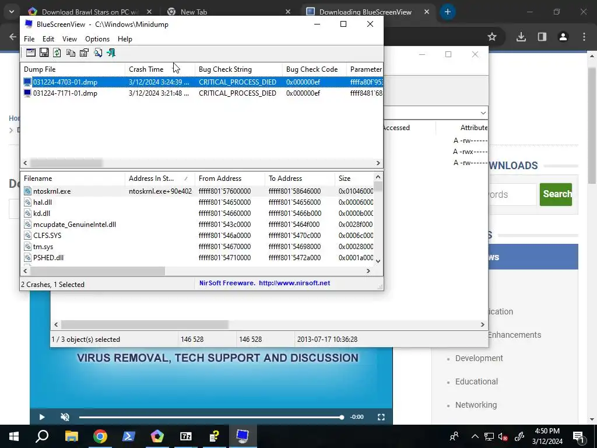597x448 pixels.
Task: Click the Find magnifier icon in BlueScreenView toolbar
Action: pyautogui.click(x=98, y=52)
